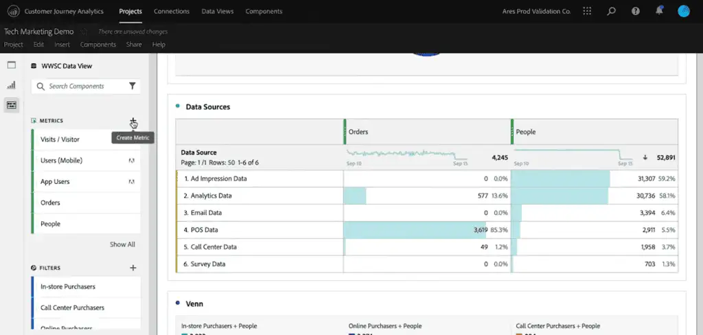Image resolution: width=703 pixels, height=335 pixels.
Task: Click the People total 52,891
Action: 666,157
